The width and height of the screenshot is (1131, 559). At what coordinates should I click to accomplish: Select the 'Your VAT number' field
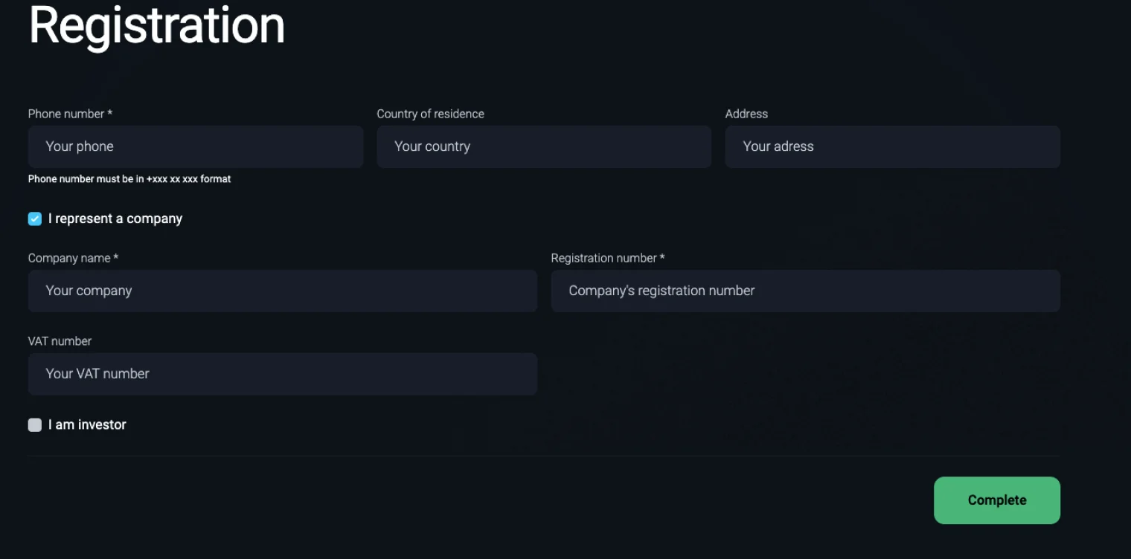click(283, 374)
